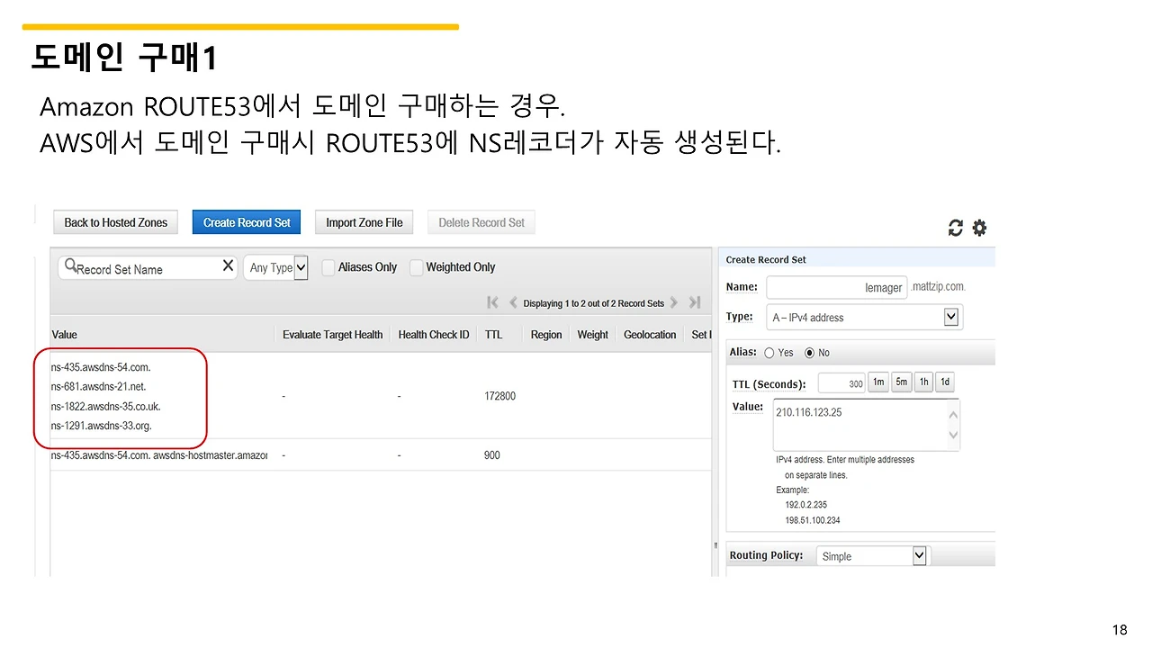Click the TTL column header
The image size is (1152, 648).
[x=493, y=335]
